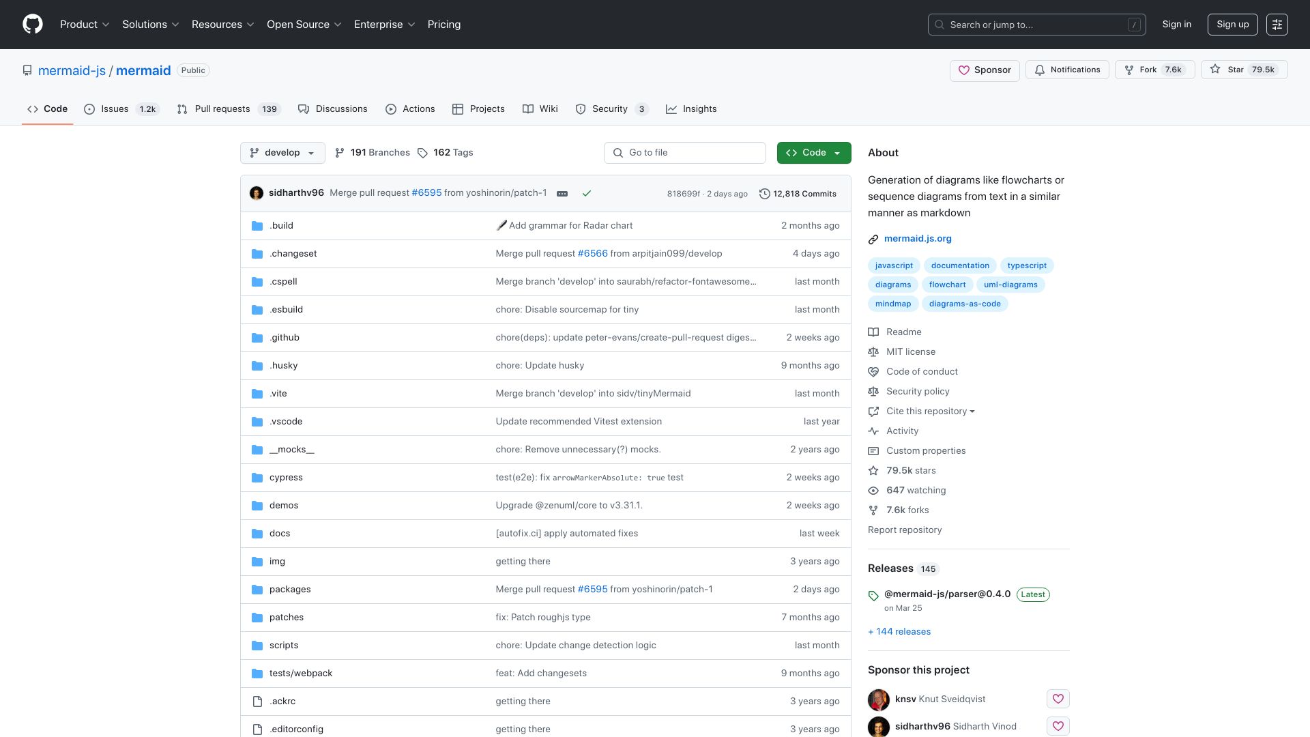Image resolution: width=1310 pixels, height=737 pixels.
Task: Select the typescript topic tag
Action: tap(1027, 266)
